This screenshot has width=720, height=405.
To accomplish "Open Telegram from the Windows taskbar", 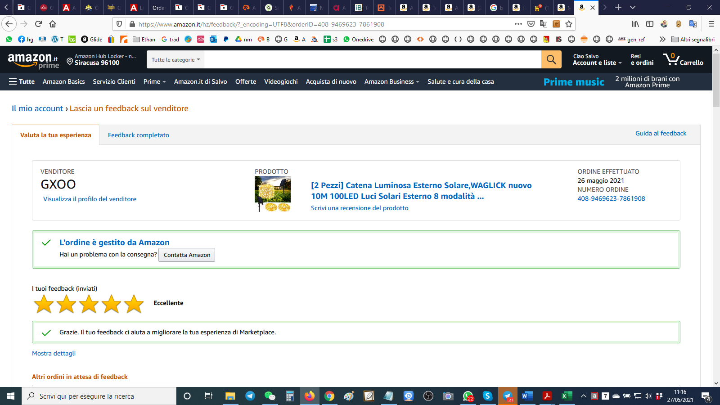I will click(x=250, y=396).
